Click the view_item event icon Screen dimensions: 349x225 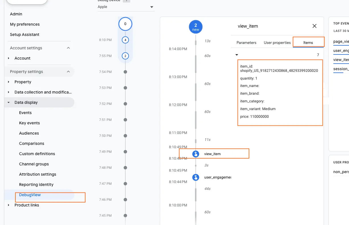click(195, 154)
